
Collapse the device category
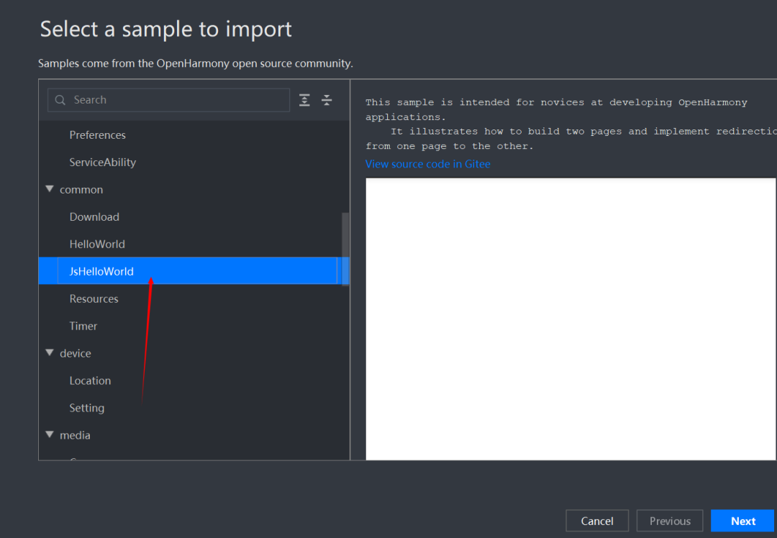coord(50,353)
